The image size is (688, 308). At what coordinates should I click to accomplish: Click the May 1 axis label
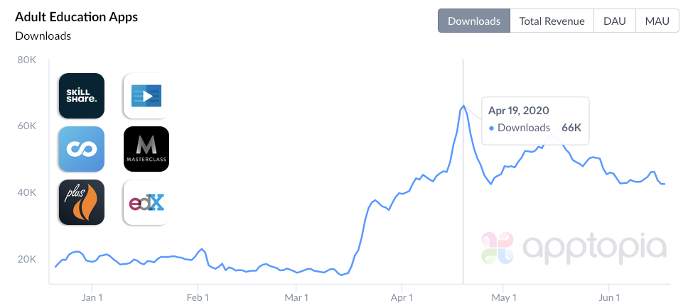(503, 297)
